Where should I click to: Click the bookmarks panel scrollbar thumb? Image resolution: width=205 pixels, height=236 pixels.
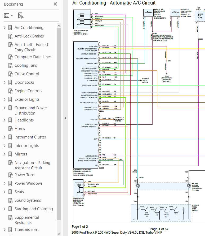tap(59, 124)
